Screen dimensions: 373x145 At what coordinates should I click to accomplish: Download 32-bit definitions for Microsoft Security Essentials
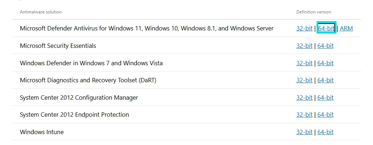click(304, 46)
